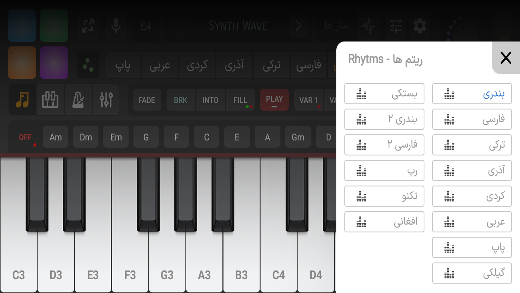Click the microphone record icon

(x=116, y=25)
